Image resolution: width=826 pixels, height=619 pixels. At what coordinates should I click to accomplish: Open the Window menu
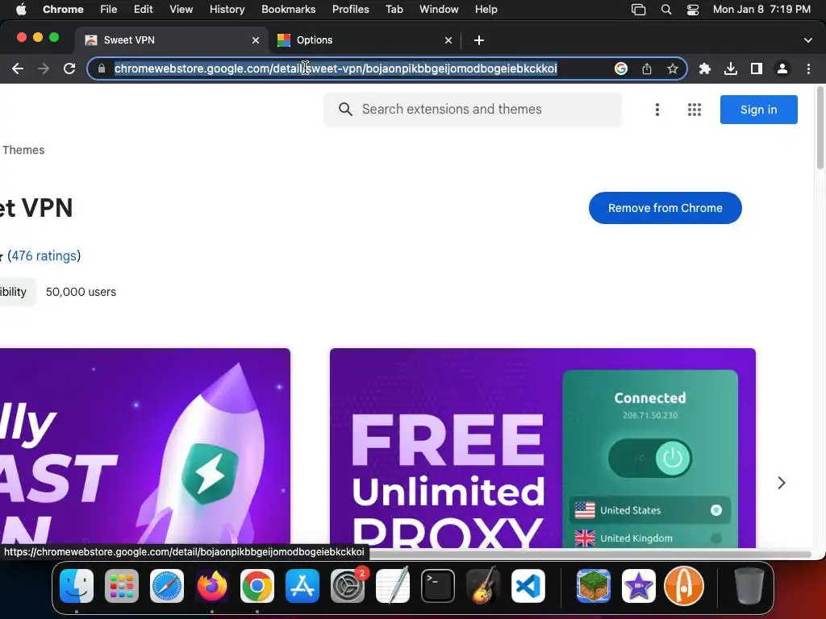(439, 10)
